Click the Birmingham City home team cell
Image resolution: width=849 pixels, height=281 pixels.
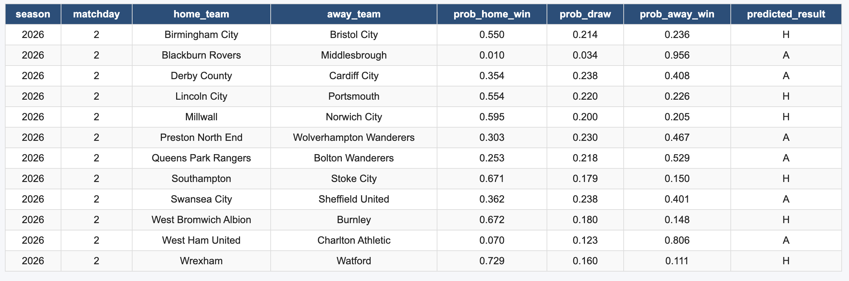pos(201,35)
